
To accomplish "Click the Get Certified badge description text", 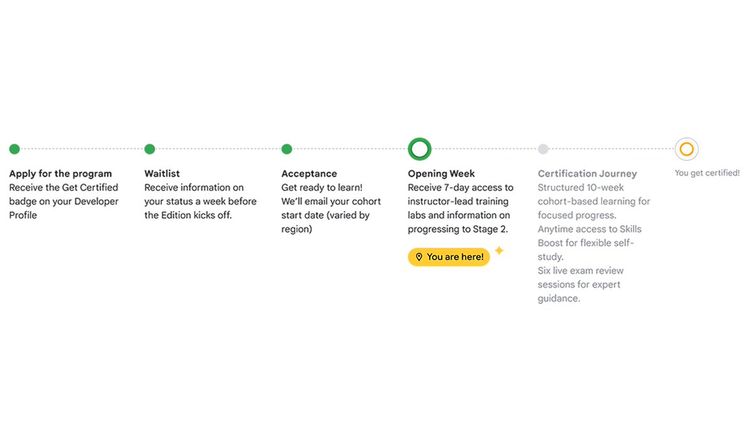I will click(63, 201).
